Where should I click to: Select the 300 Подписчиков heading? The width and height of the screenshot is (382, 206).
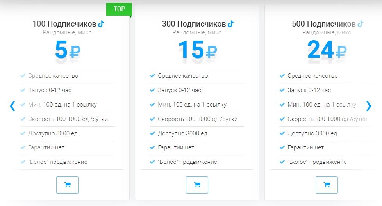(x=194, y=24)
